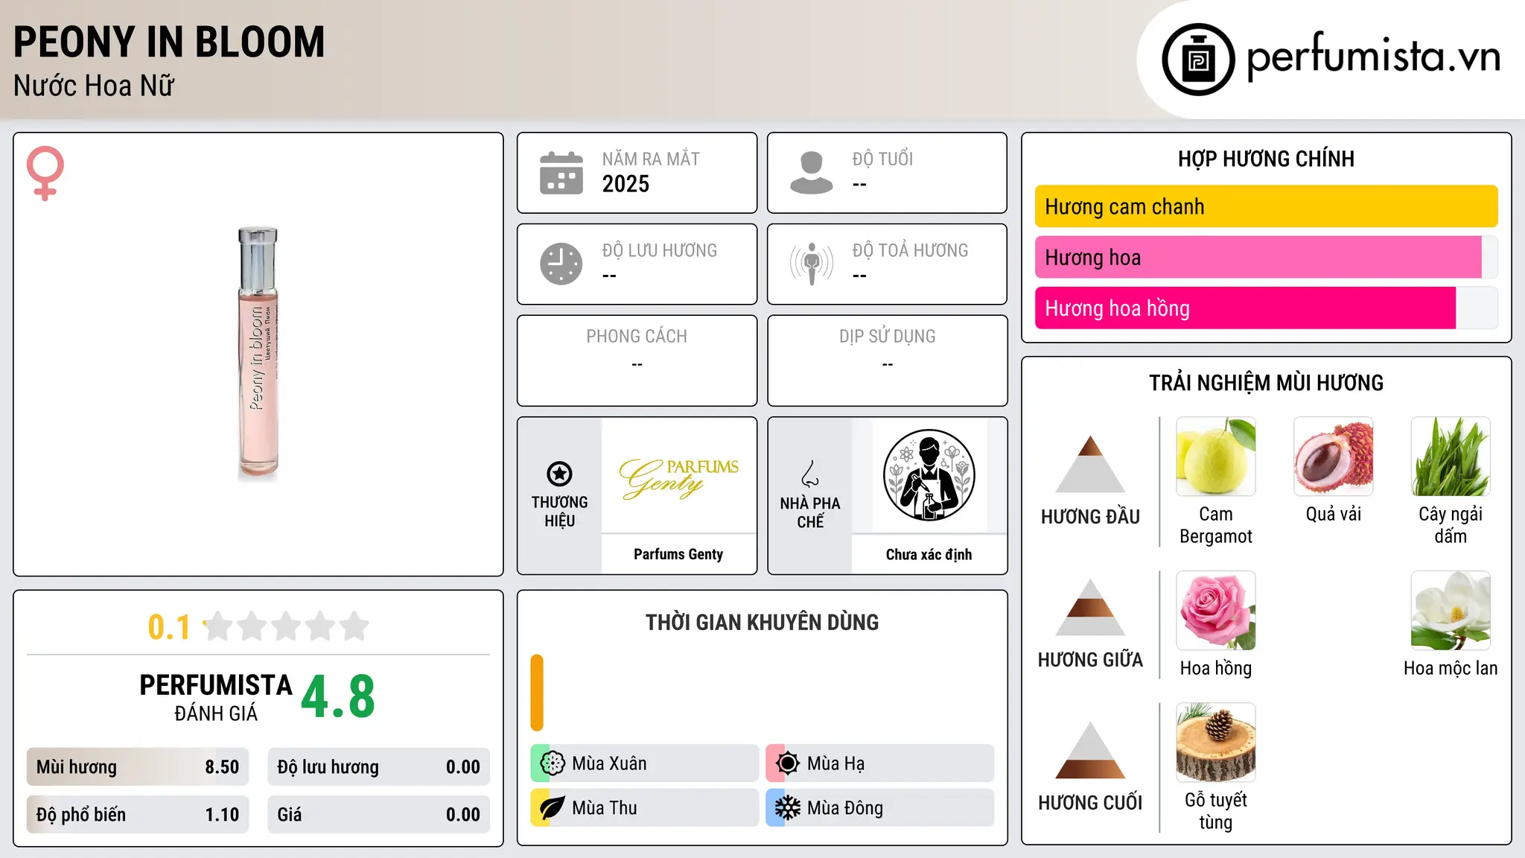Click the calendar icon beside Năm ra mắt

[561, 173]
